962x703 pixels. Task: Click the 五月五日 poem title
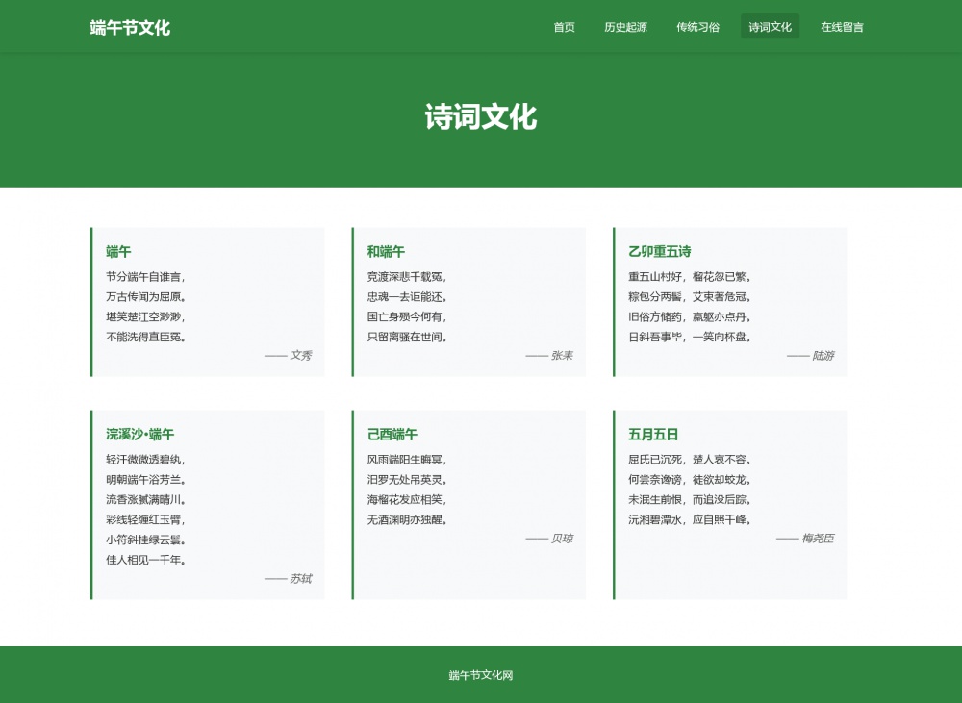click(x=653, y=435)
